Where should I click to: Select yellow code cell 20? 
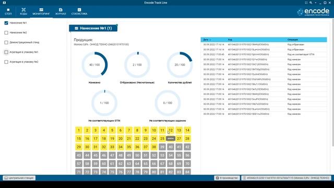point(121,138)
